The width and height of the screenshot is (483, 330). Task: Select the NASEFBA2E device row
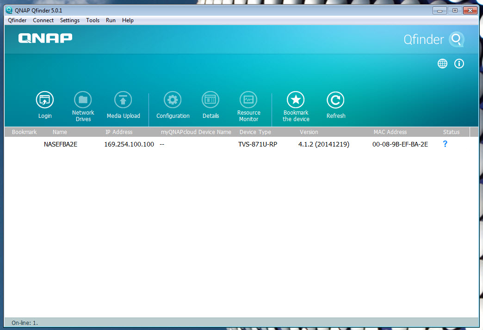point(241,144)
